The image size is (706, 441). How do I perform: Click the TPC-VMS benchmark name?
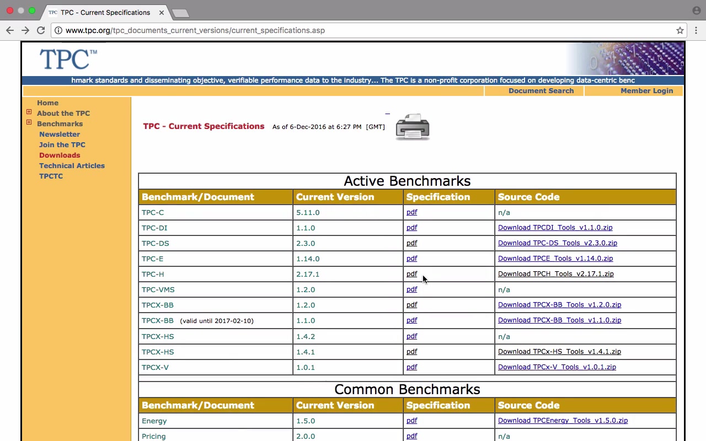[158, 289]
